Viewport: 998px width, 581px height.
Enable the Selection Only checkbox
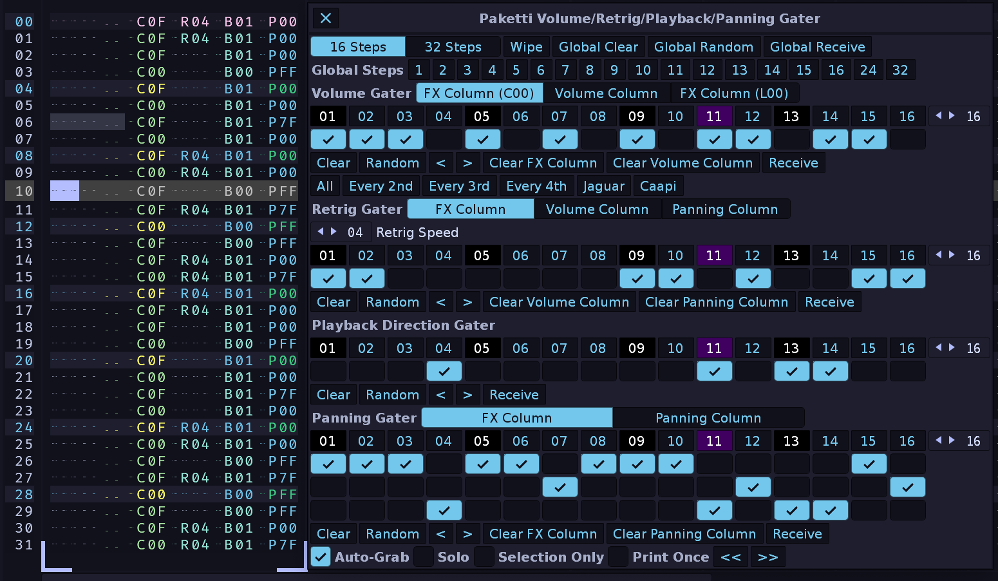pos(484,557)
